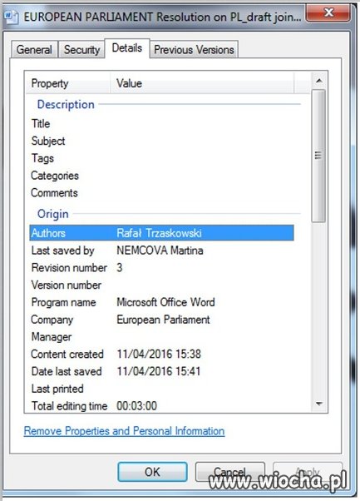Click the Comments value field

tap(205, 193)
